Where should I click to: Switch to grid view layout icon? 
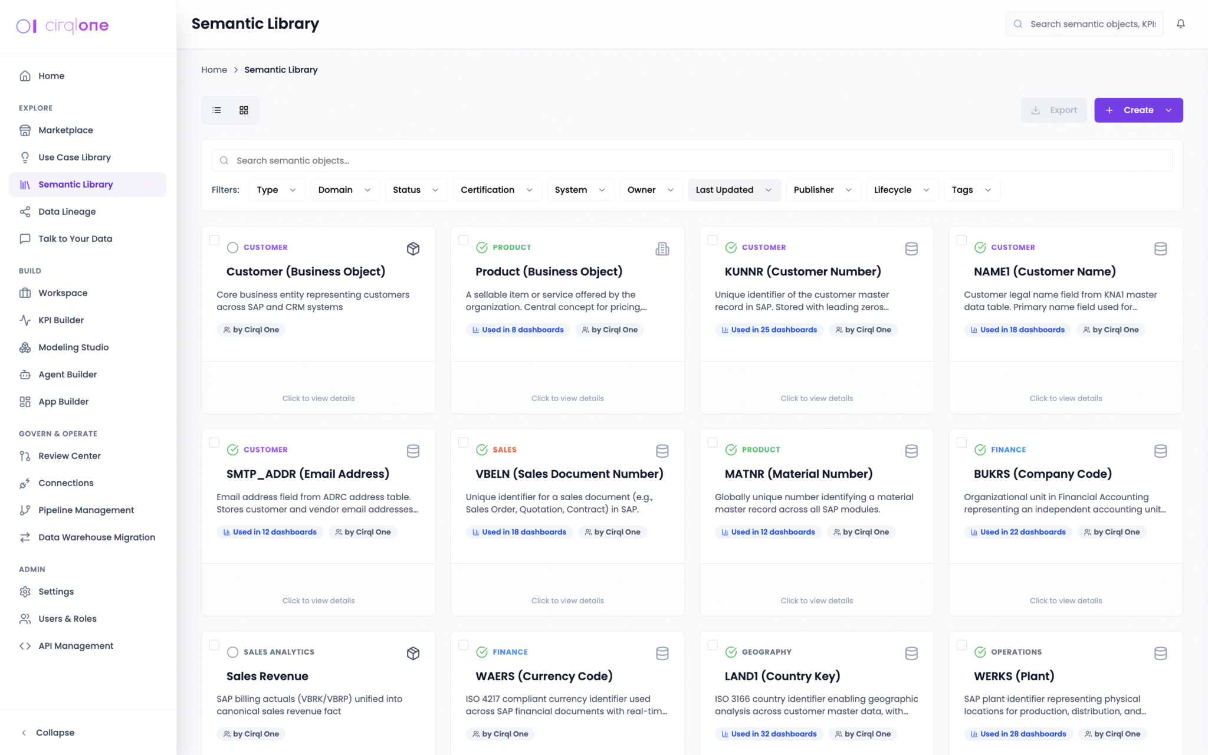244,110
